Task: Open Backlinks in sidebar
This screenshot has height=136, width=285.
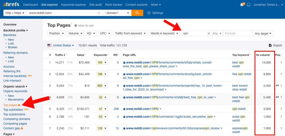Action: coord(10,35)
